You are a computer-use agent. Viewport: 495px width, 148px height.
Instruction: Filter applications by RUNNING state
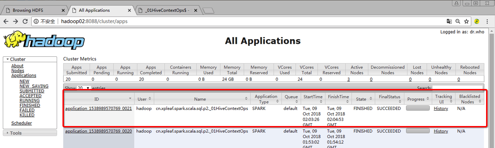(x=30, y=101)
